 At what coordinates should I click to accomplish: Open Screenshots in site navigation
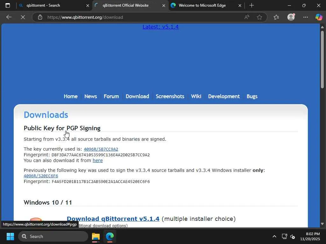click(x=170, y=97)
